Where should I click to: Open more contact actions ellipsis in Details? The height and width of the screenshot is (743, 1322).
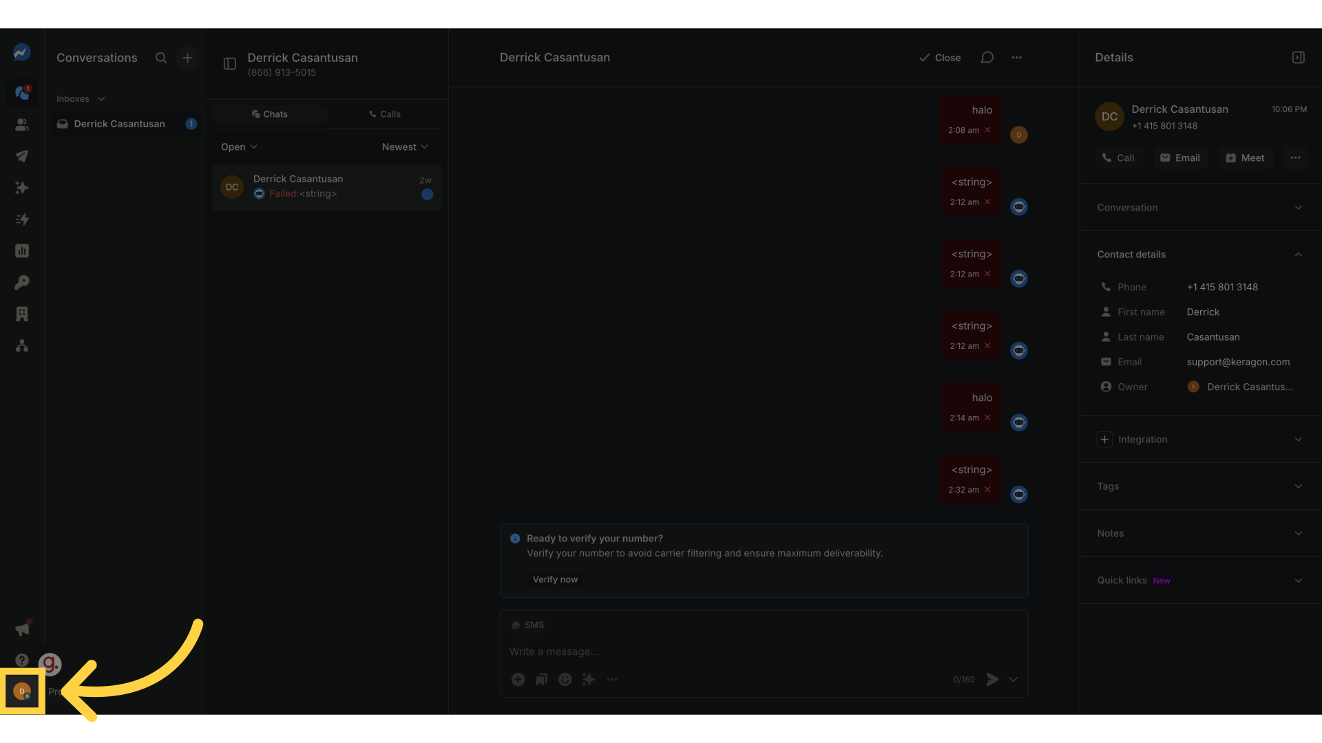click(x=1296, y=158)
